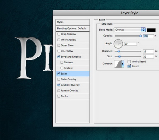Click the Angle value input field
Viewport: 159px width, 140px height.
130,44
